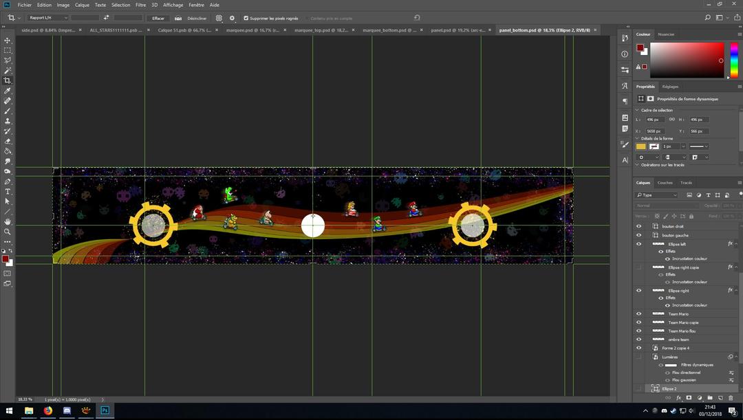Hide the bouton gauche layer

click(638, 235)
